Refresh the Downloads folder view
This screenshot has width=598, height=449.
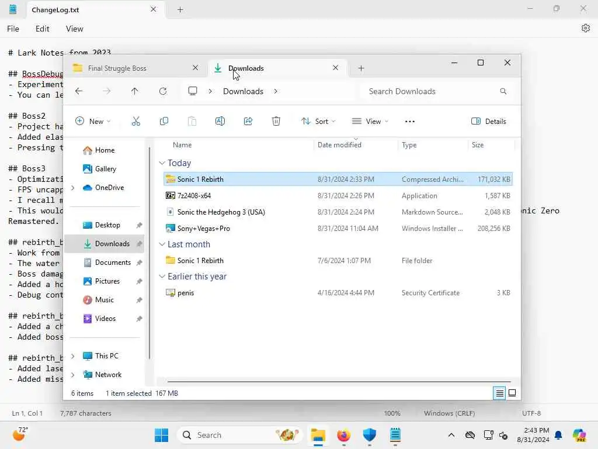pyautogui.click(x=163, y=91)
